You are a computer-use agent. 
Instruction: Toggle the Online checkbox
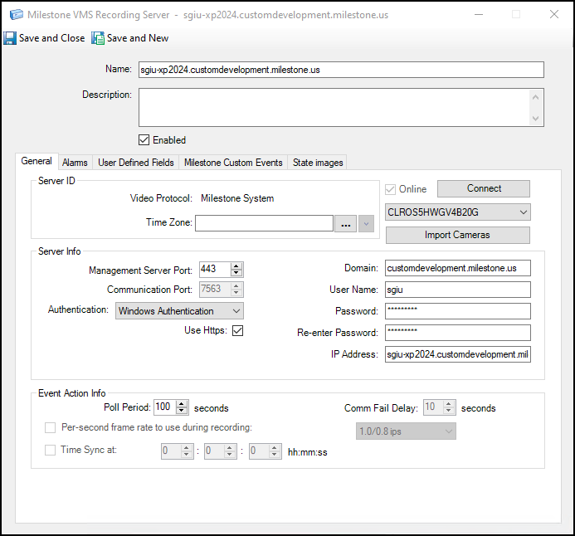coord(390,189)
